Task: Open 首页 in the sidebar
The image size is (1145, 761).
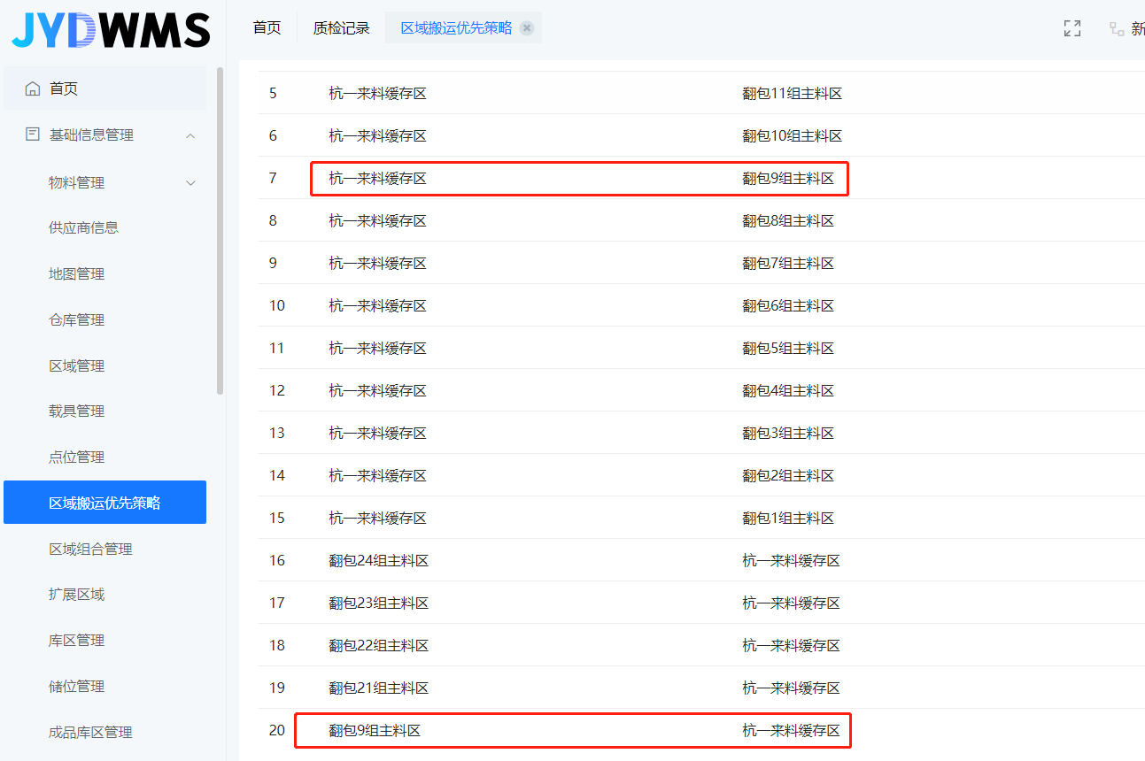Action: pos(104,88)
